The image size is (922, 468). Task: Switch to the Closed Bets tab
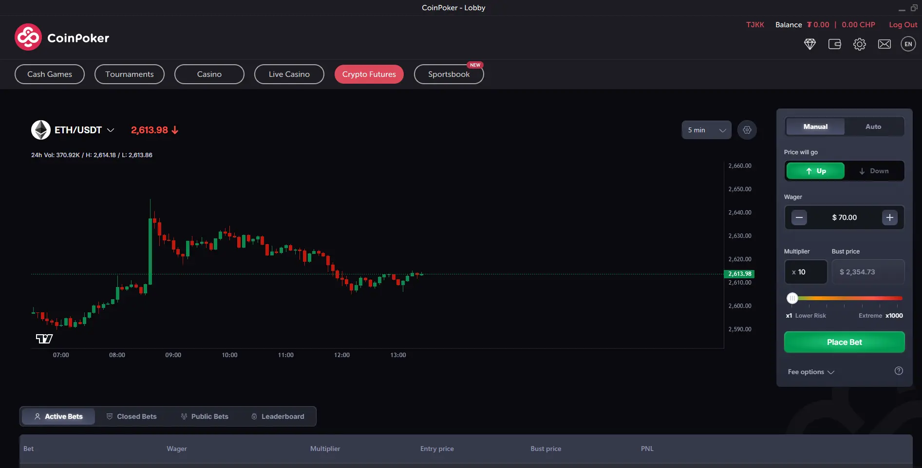pyautogui.click(x=131, y=416)
